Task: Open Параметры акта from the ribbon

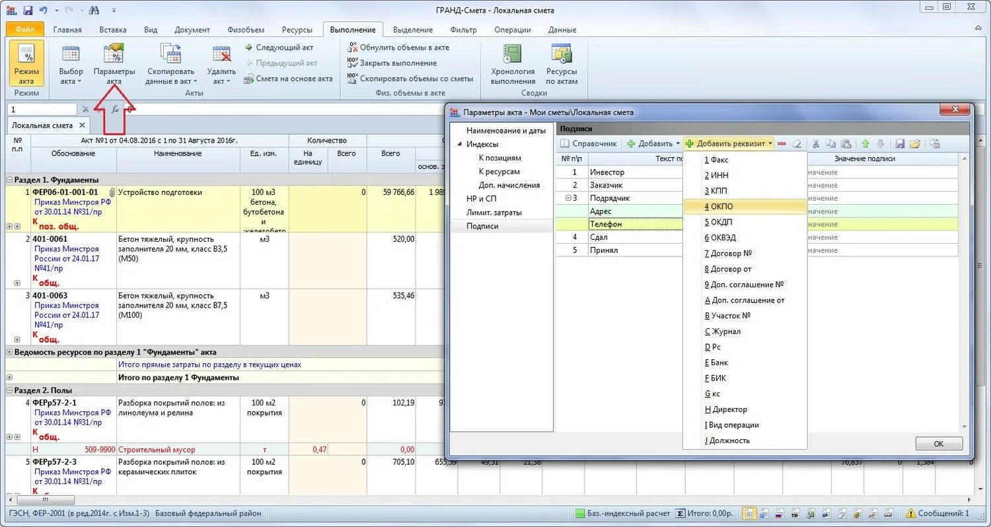Action: tap(114, 63)
